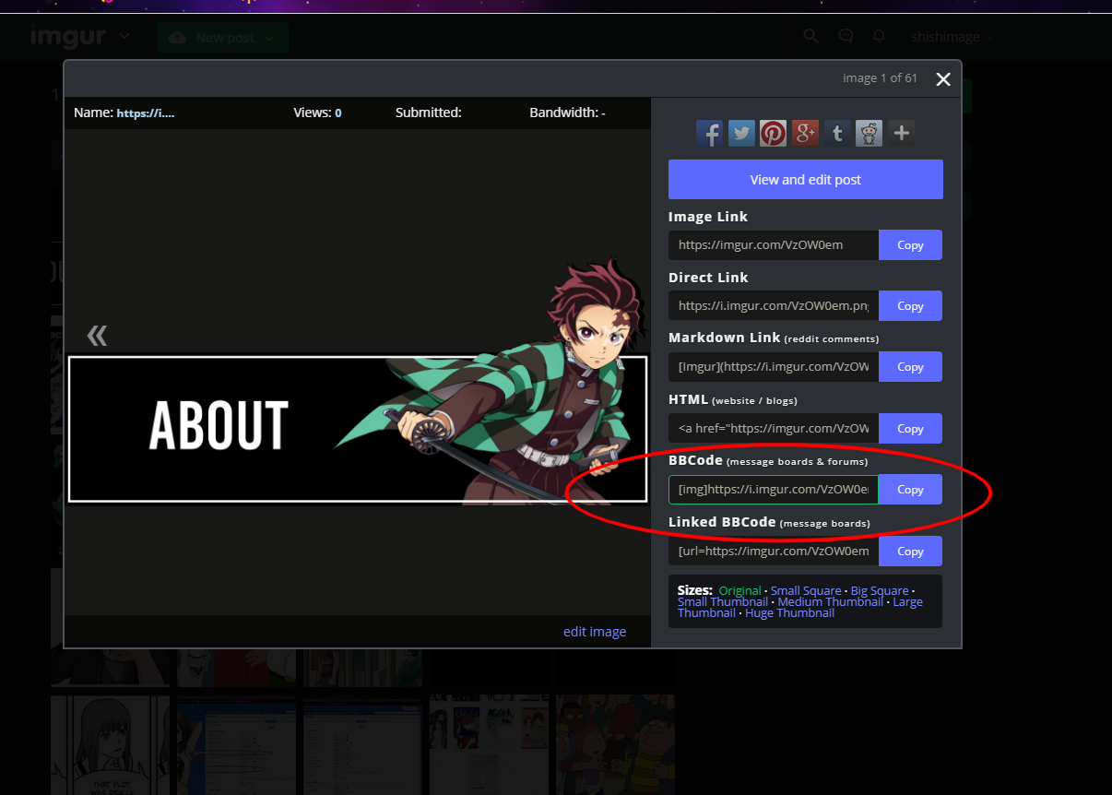This screenshot has height=795, width=1112.
Task: Pin image using Pinterest icon
Action: [x=773, y=133]
